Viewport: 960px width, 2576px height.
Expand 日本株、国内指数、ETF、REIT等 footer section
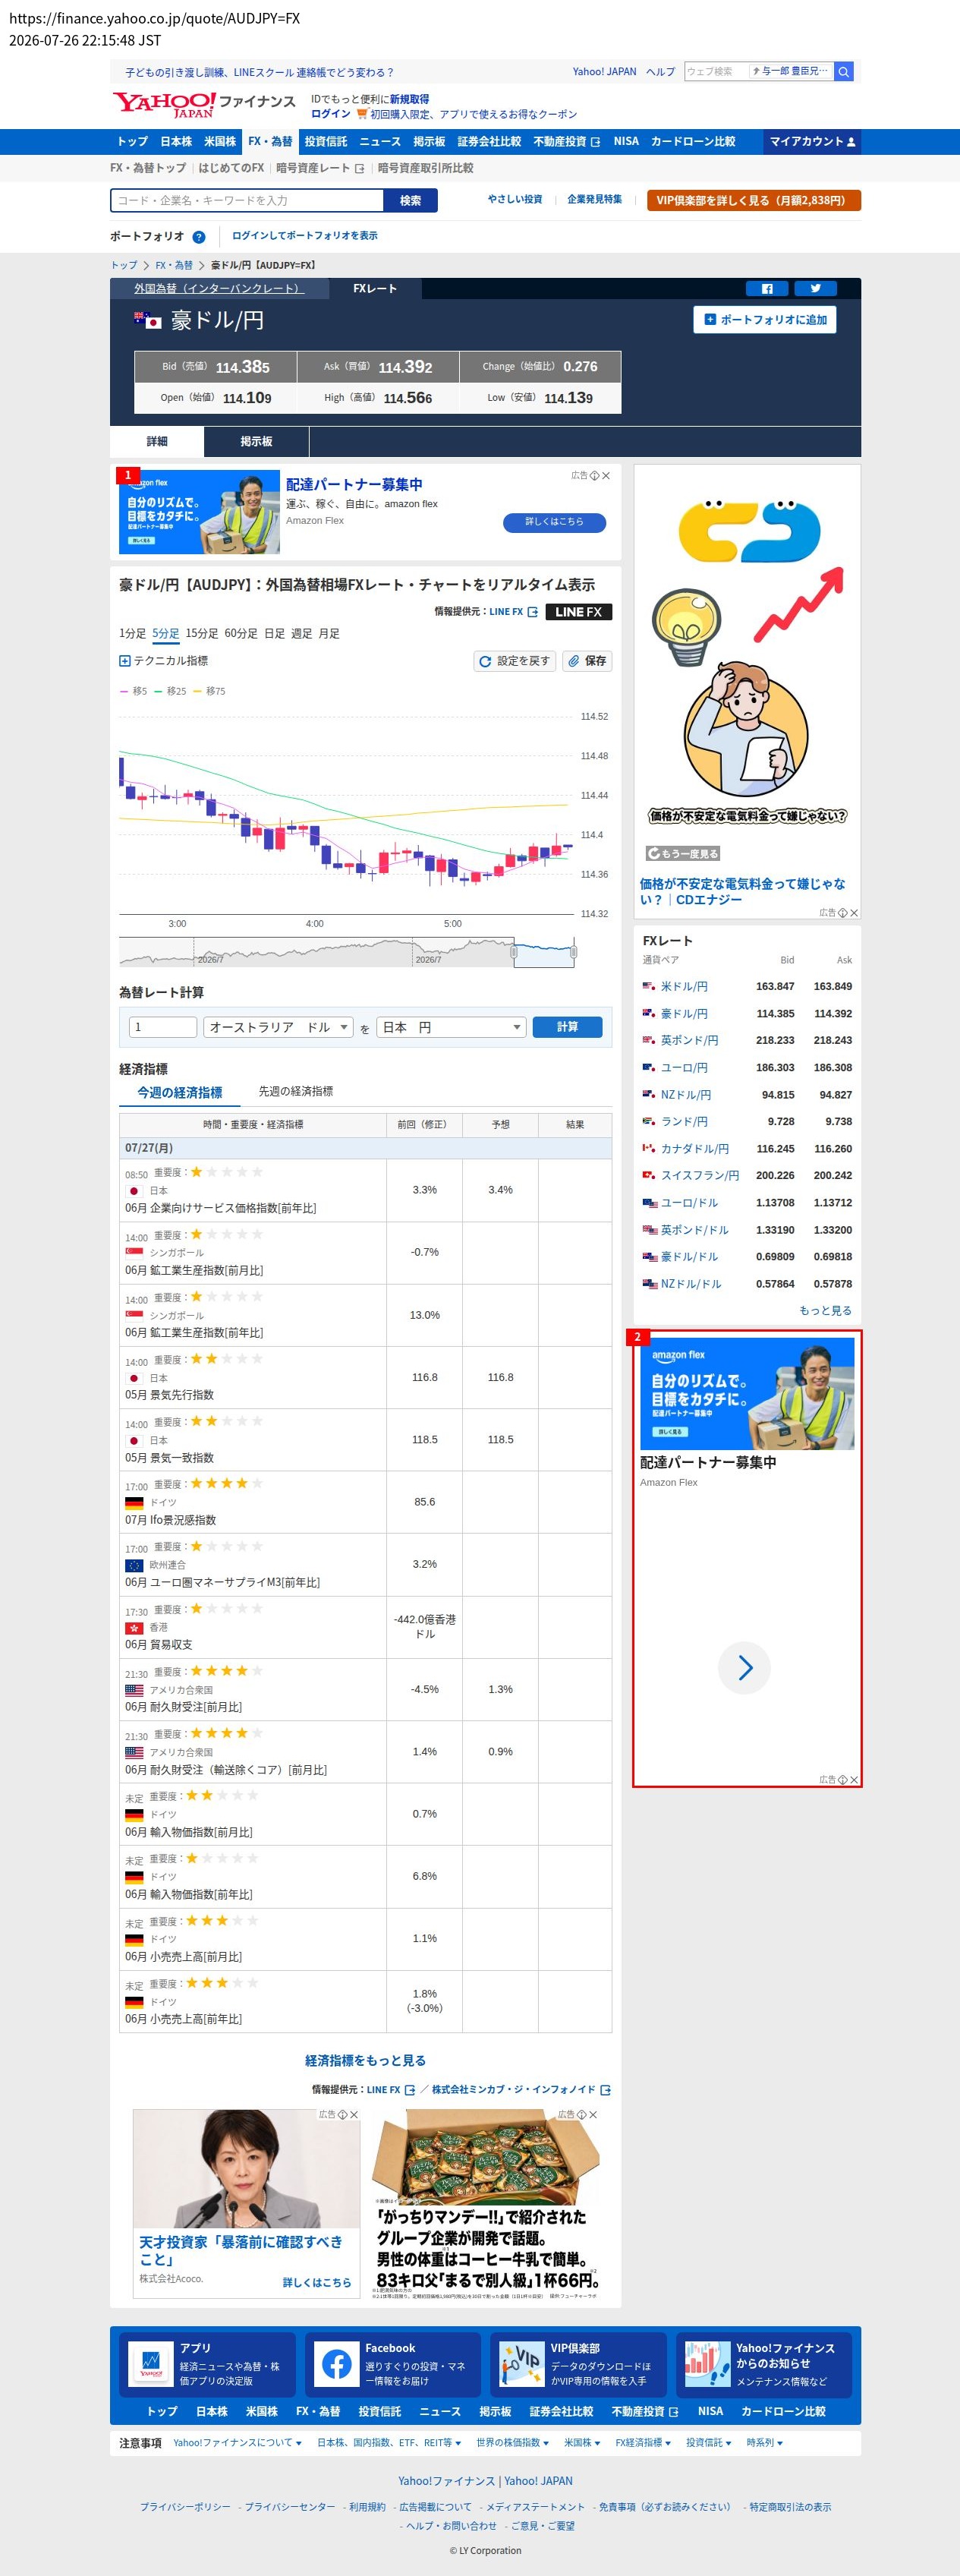pos(389,2443)
